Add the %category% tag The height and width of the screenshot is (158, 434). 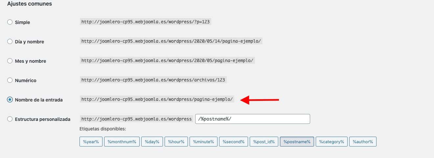pyautogui.click(x=331, y=142)
